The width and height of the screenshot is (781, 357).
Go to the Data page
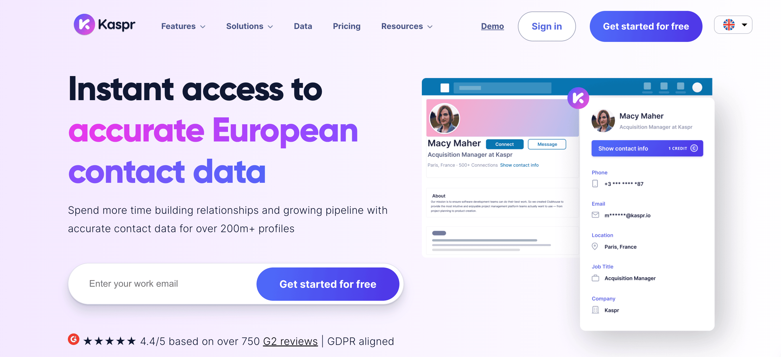(x=303, y=26)
